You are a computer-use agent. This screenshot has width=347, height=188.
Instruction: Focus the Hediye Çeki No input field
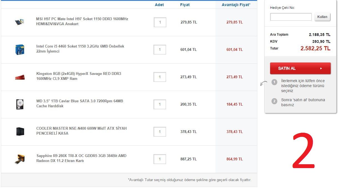pos(291,17)
